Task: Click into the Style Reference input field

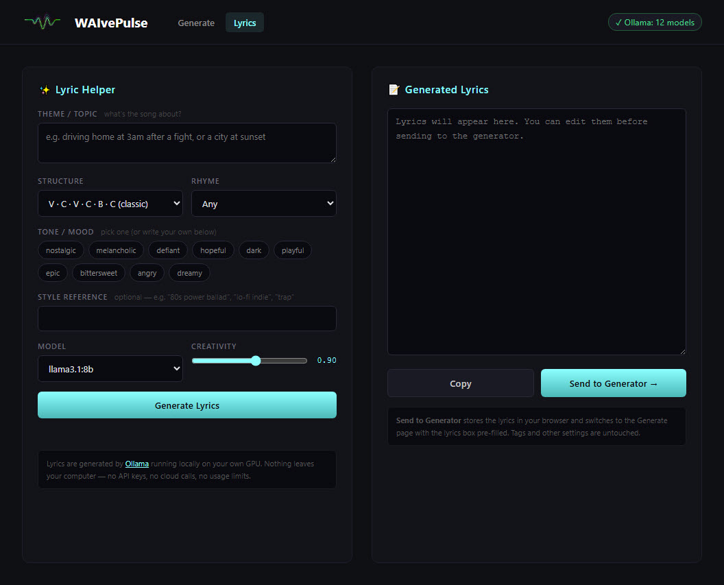Action: 187,319
